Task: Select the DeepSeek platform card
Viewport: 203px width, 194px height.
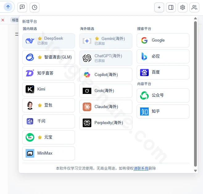Action: click(48, 41)
